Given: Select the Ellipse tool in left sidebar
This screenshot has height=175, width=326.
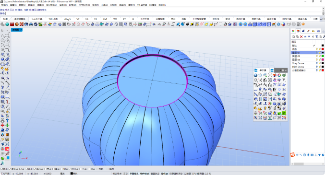Looking at the screenshot, I should (7, 40).
